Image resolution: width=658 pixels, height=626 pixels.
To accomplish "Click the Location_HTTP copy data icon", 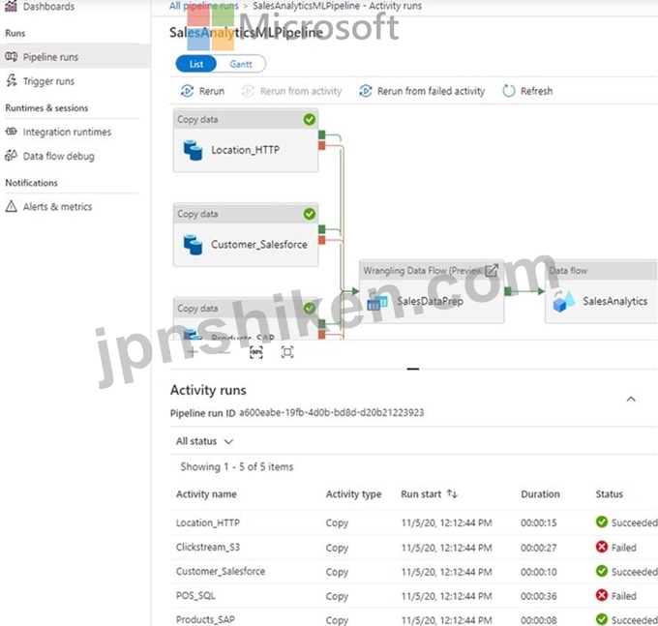I will [193, 150].
